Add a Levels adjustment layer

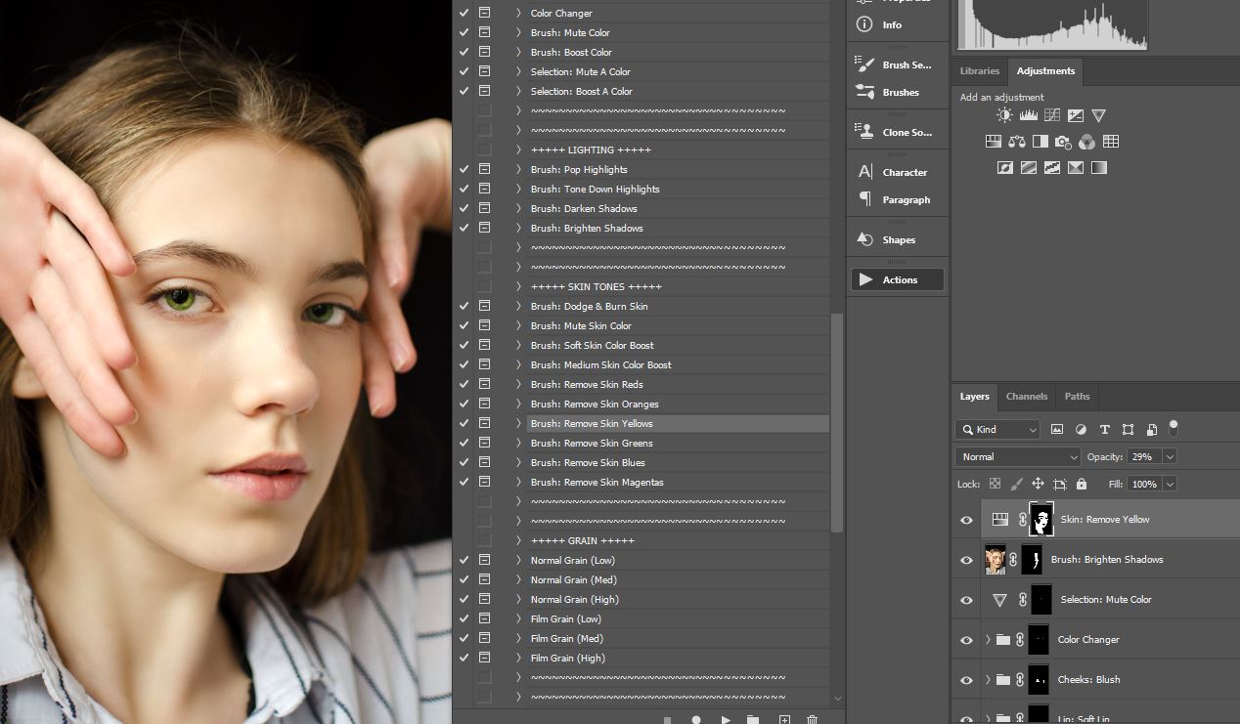tap(1028, 115)
